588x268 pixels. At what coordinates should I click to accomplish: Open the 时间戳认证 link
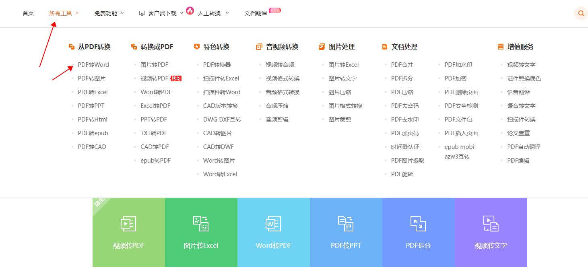tap(405, 147)
